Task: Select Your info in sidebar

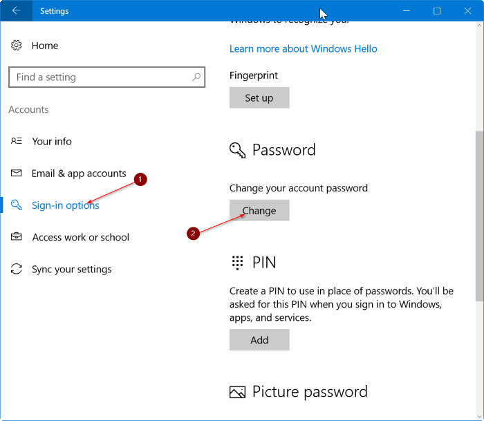Action: point(52,141)
